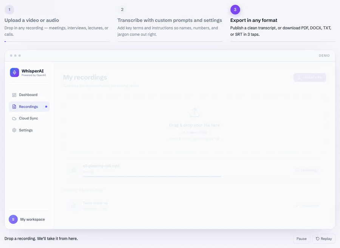Click the faded Upload a file button
The image size is (340, 248).
(310, 78)
